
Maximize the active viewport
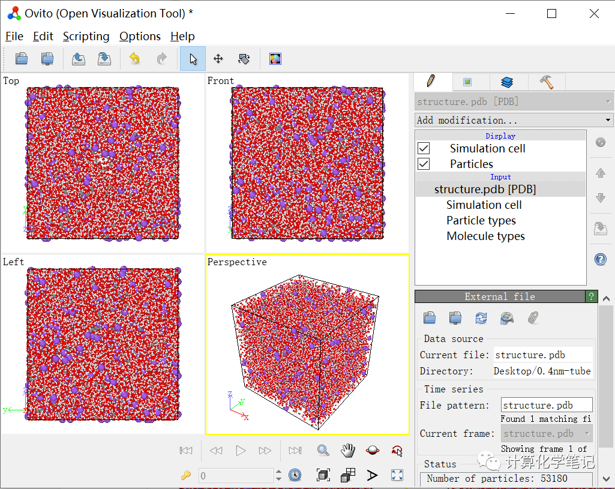click(397, 475)
